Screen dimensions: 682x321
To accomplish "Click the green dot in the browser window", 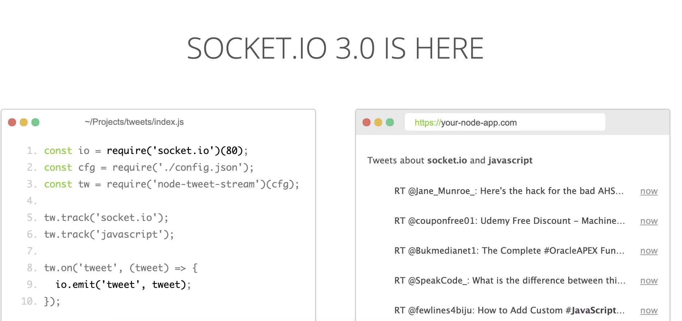I will click(x=390, y=122).
